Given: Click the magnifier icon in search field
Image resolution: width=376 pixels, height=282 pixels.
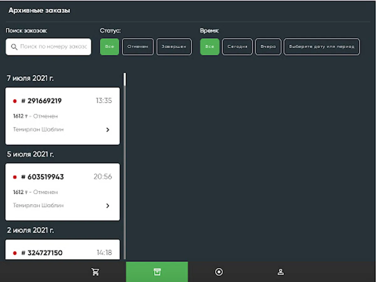Looking at the screenshot, I should point(14,47).
